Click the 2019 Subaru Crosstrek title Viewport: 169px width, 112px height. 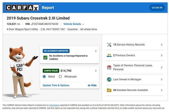tap(38, 18)
